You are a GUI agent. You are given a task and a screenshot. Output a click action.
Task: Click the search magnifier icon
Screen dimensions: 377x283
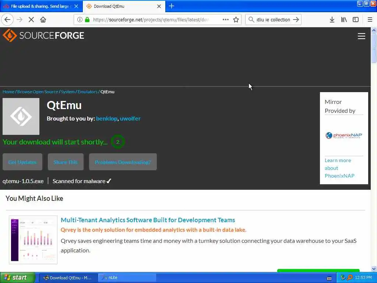pos(251,20)
